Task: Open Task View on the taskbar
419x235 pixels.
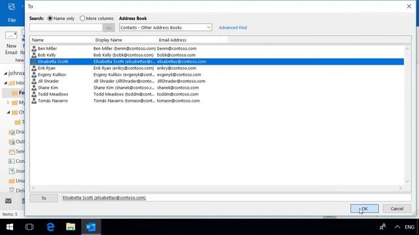Action: tap(29, 227)
